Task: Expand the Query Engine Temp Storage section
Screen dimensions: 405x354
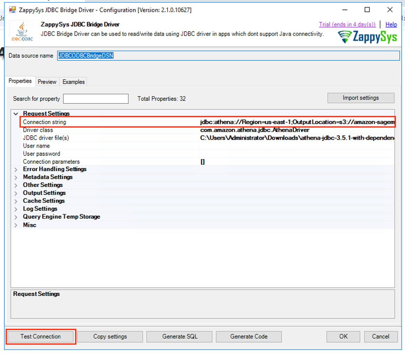Action: pyautogui.click(x=16, y=217)
